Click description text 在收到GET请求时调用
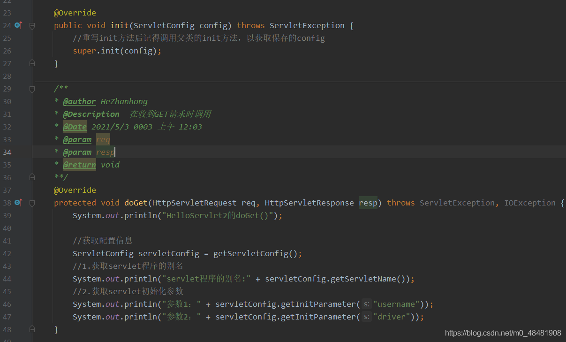 point(170,114)
